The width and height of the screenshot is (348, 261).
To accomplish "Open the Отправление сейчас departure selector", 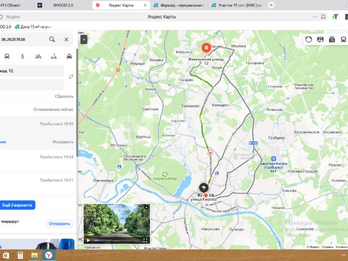I will pos(53,109).
